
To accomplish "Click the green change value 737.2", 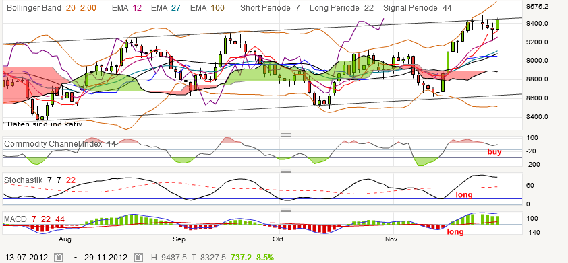I will [x=240, y=258].
